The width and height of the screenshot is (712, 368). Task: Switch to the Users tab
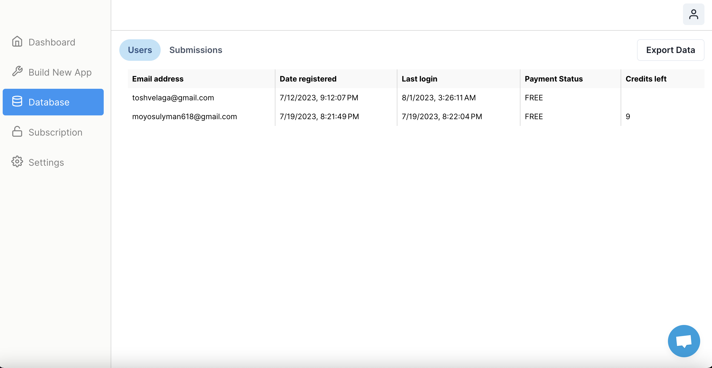click(140, 50)
